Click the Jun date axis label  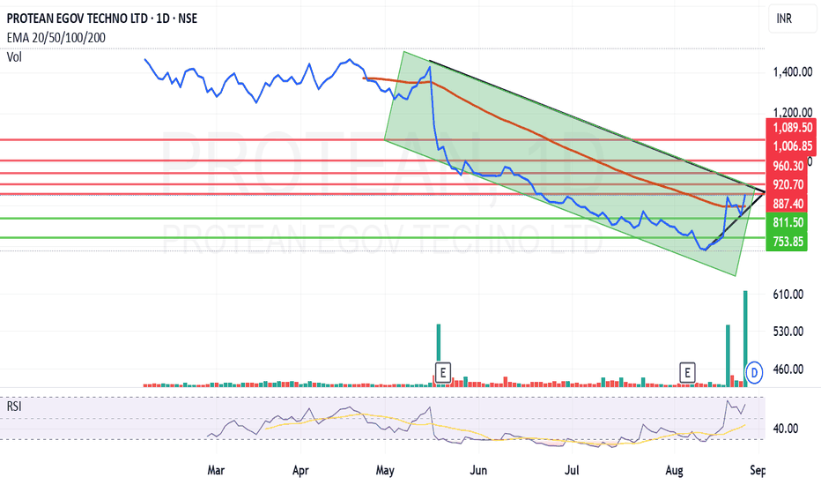coord(478,470)
